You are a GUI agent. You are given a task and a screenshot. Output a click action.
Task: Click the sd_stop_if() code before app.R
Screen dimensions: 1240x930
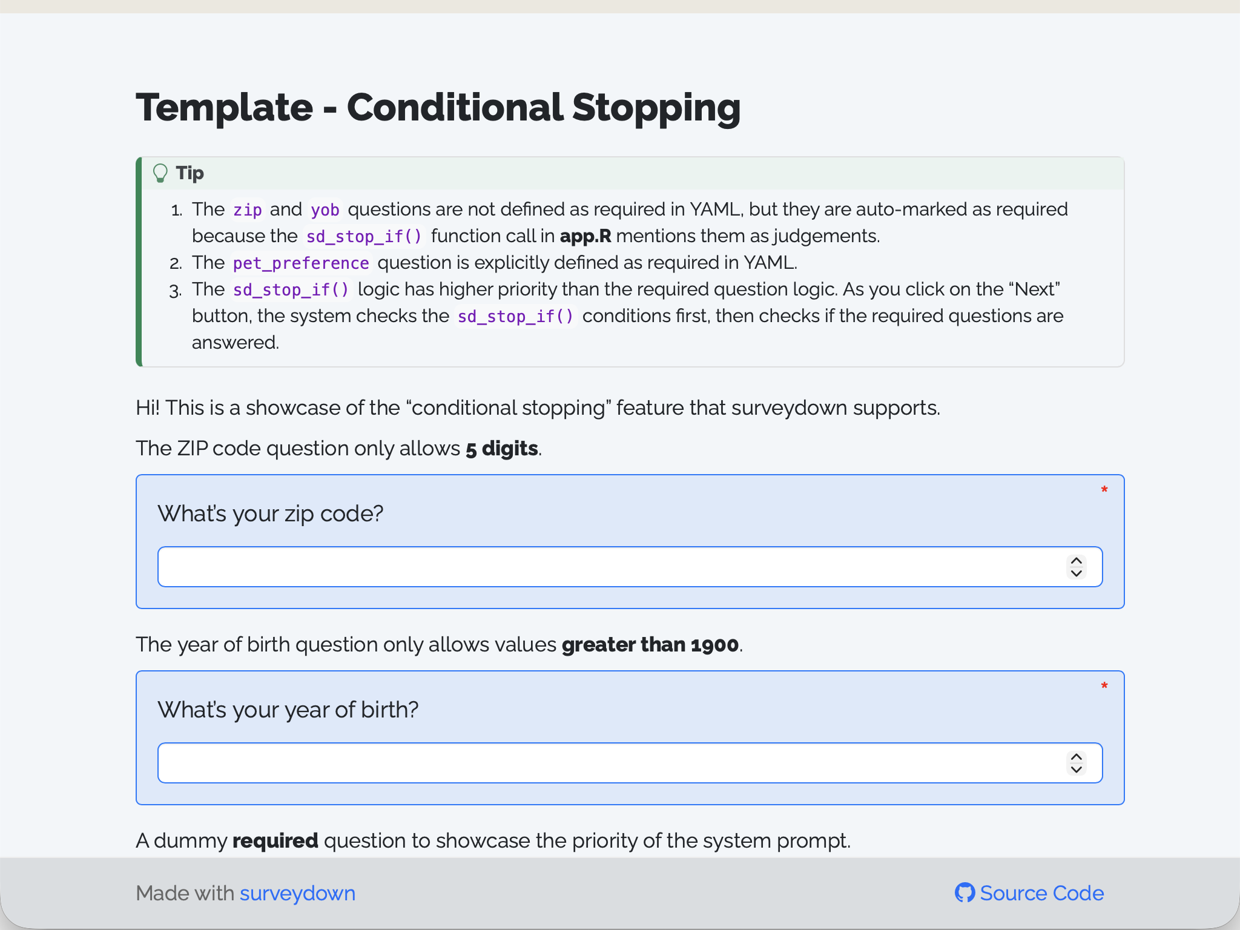(364, 236)
